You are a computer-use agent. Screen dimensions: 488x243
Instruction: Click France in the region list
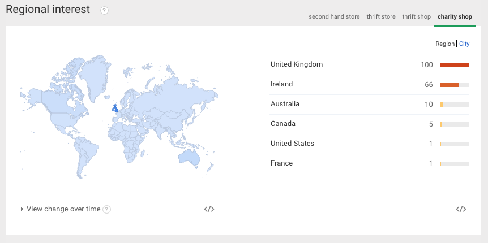pyautogui.click(x=281, y=163)
